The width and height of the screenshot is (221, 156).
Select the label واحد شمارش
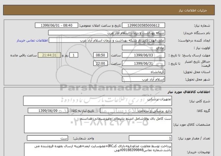[x=83, y=138]
